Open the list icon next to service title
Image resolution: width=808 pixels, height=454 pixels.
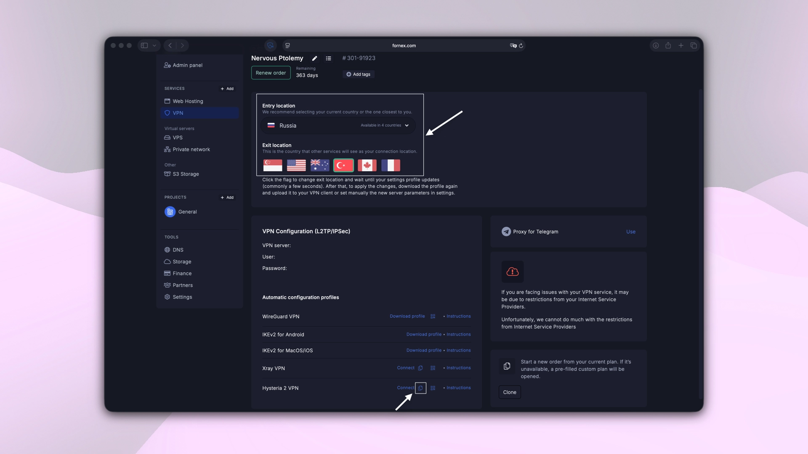pyautogui.click(x=329, y=58)
